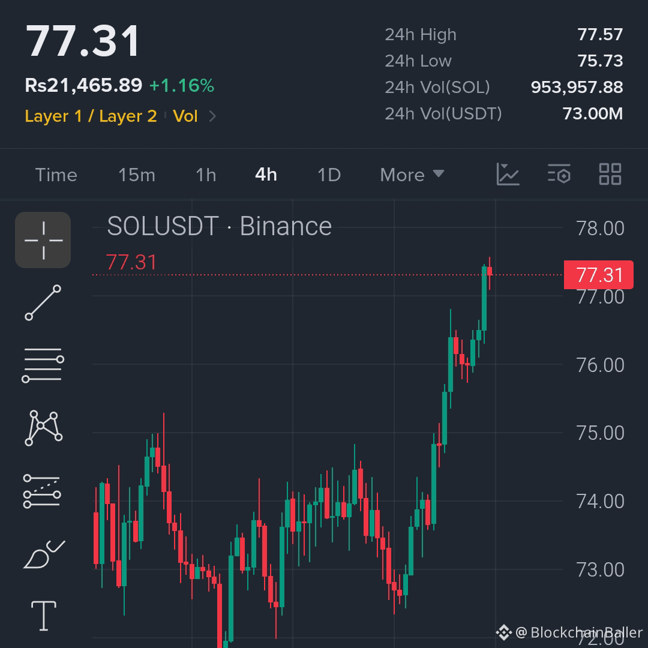The height and width of the screenshot is (648, 648).
Task: Open the chart indicators icon
Action: click(x=508, y=175)
